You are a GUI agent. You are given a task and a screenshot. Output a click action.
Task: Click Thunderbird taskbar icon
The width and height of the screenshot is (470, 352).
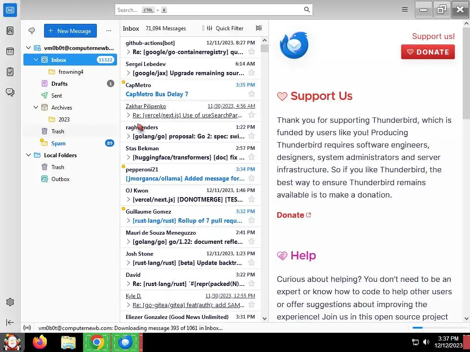(x=126, y=342)
